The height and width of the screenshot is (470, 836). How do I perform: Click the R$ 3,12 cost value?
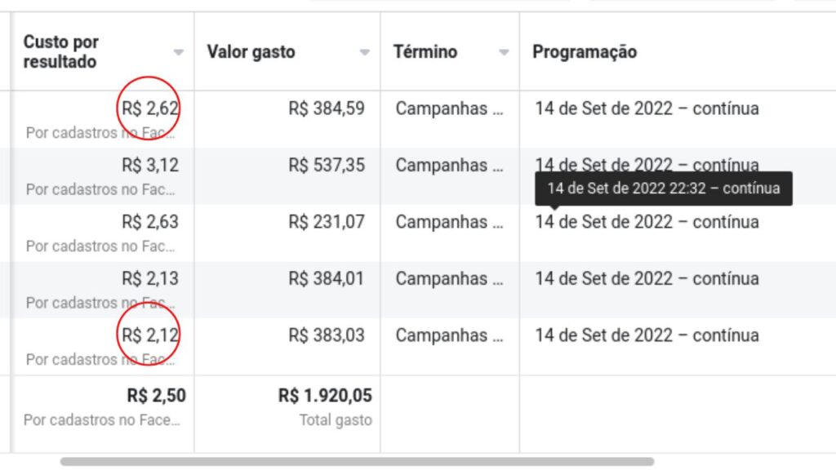coord(150,166)
